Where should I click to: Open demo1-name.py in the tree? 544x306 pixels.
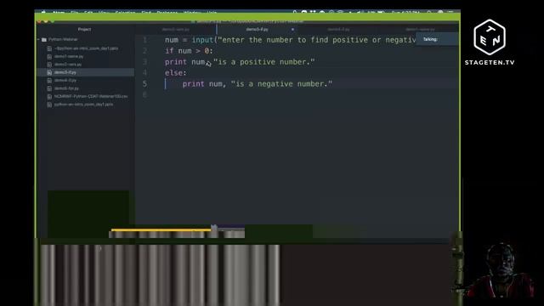[x=69, y=57]
